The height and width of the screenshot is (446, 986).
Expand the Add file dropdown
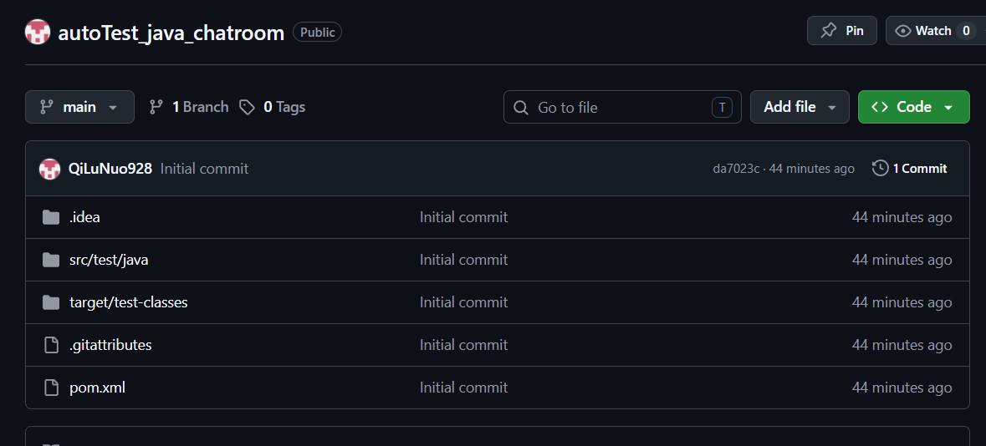tap(800, 107)
